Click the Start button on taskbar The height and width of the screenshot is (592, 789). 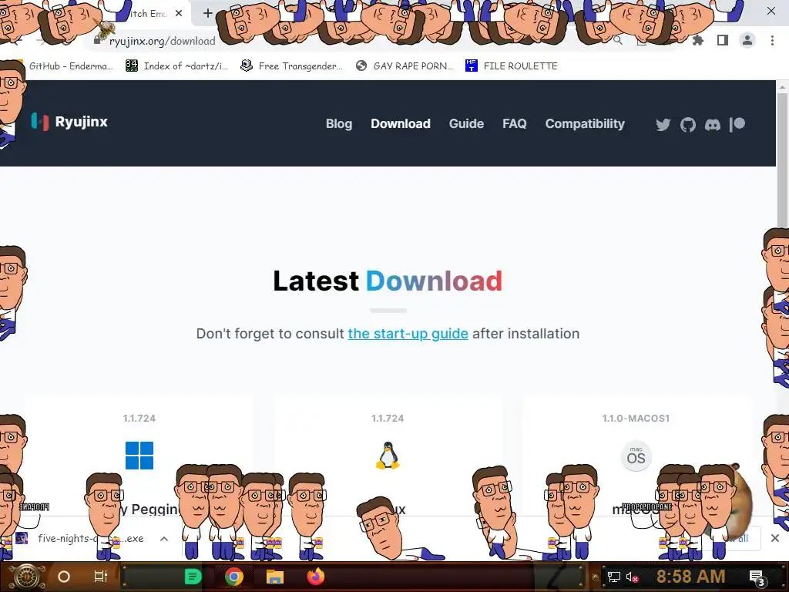[27, 577]
